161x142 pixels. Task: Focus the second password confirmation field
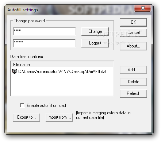44,43
